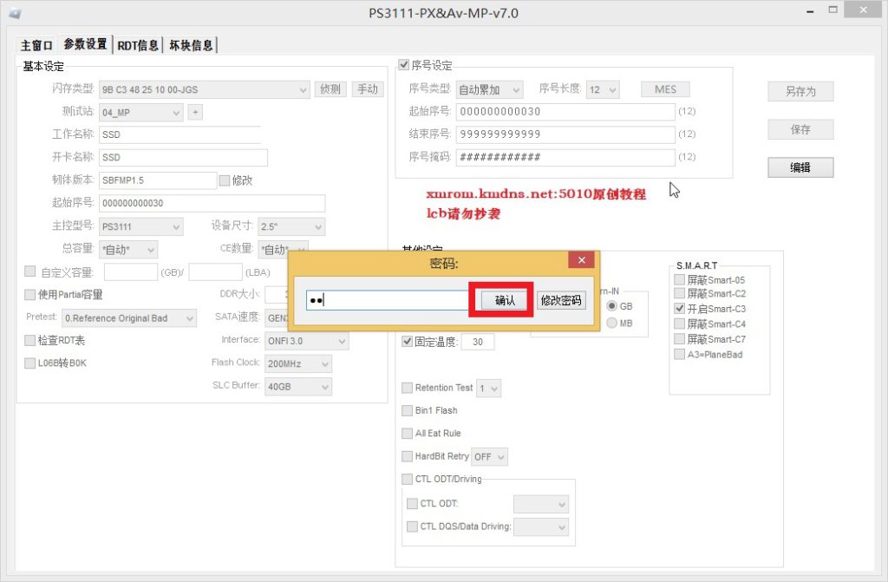Image resolution: width=888 pixels, height=582 pixels.
Task: Click the password input field
Action: point(386,300)
